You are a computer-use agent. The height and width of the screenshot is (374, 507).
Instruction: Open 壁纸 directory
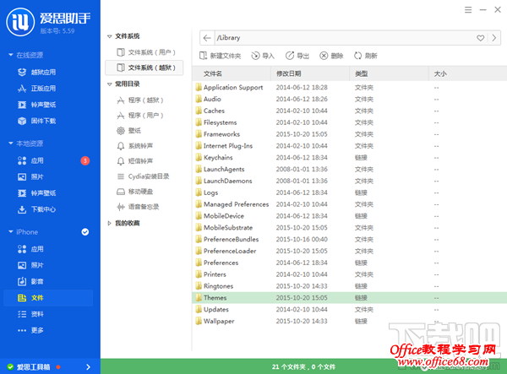[x=128, y=131]
